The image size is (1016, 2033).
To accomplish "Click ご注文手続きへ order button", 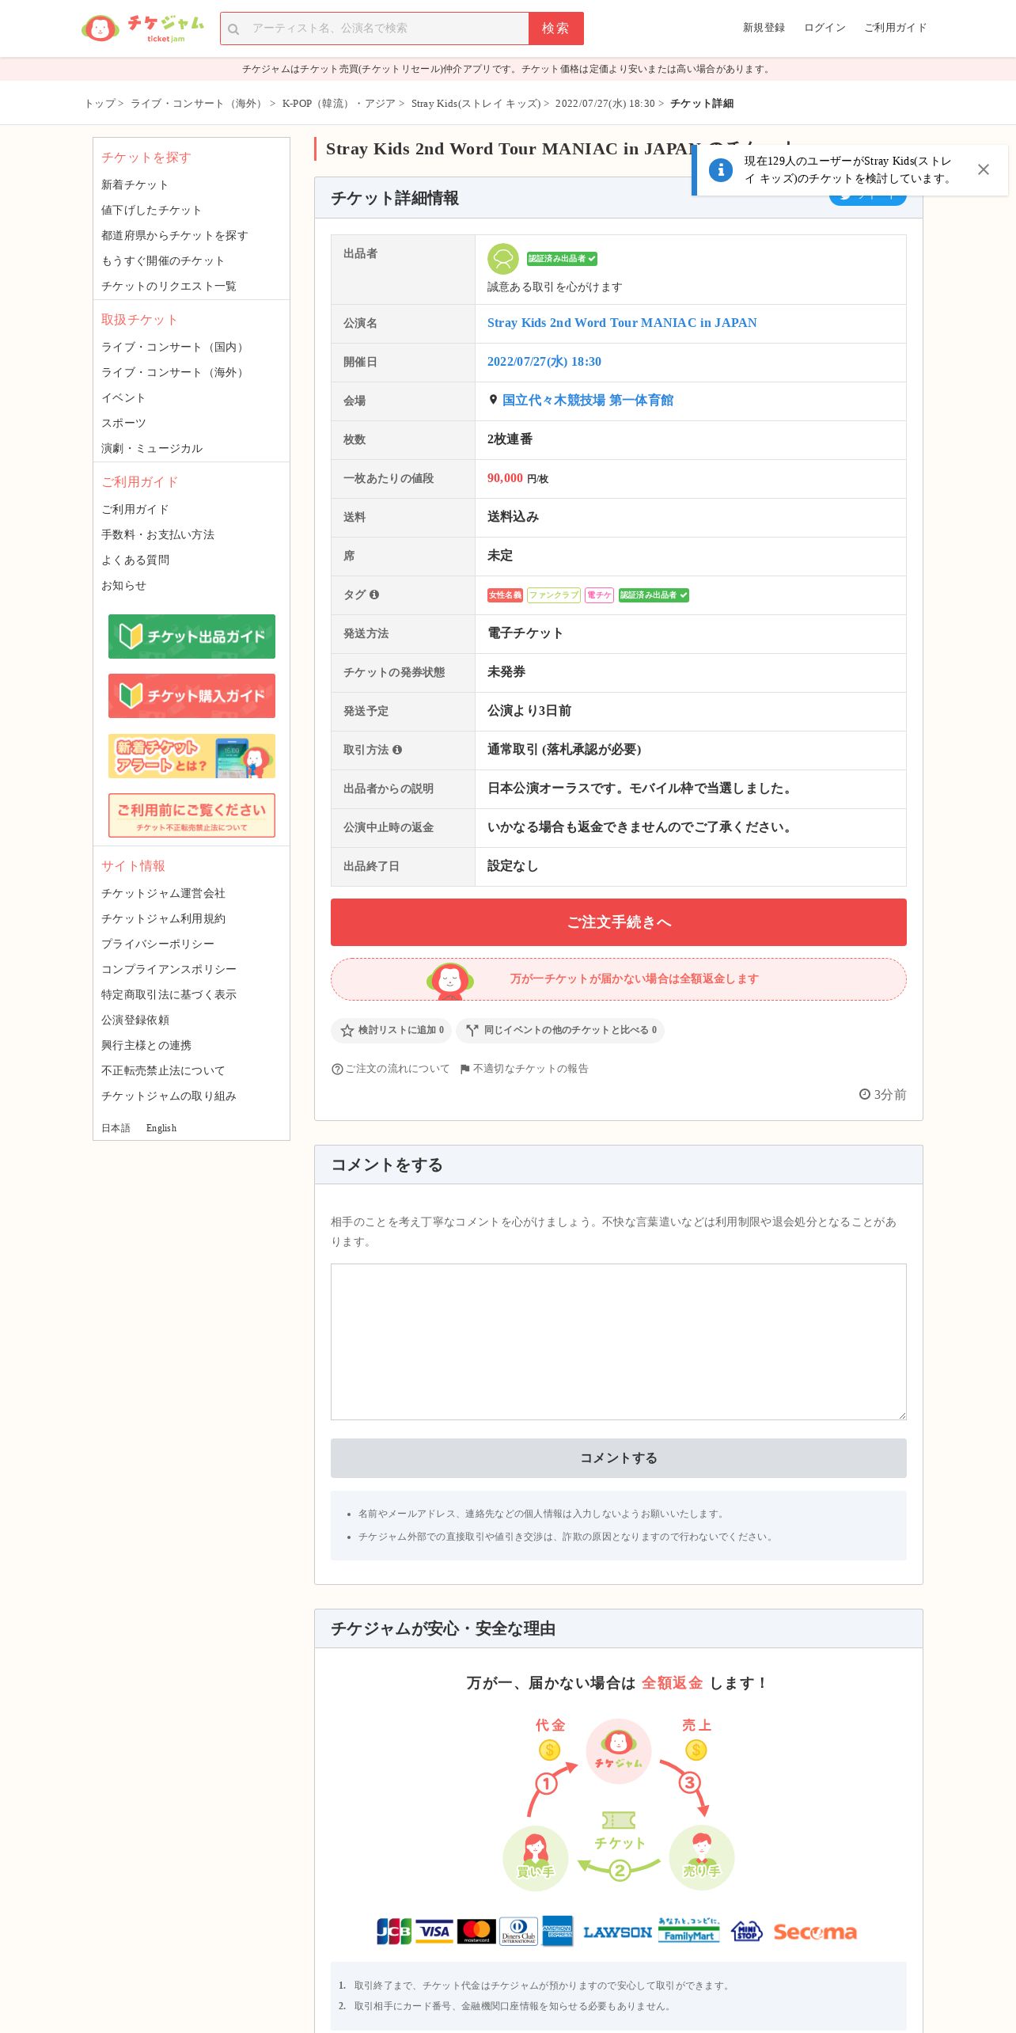I will tap(619, 922).
